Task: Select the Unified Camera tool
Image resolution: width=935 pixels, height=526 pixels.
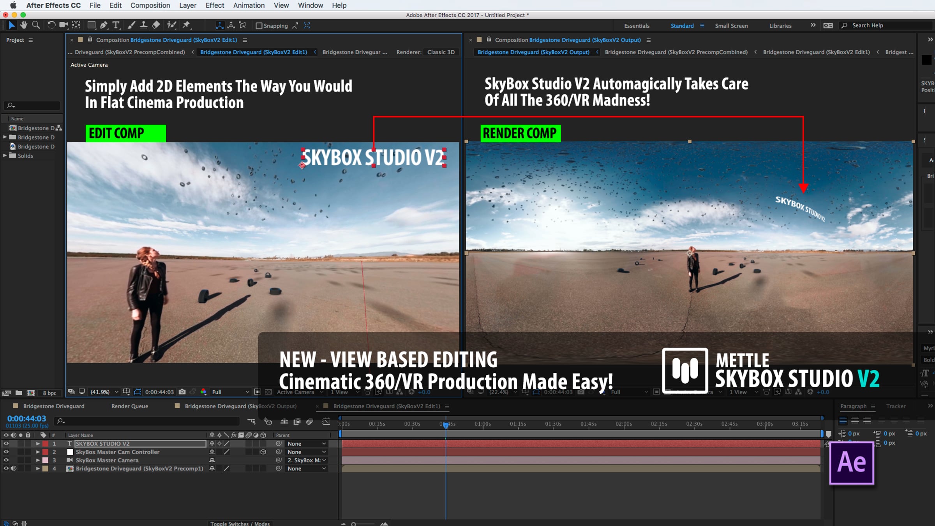Action: coord(64,25)
